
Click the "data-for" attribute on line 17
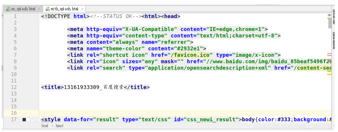77,120
